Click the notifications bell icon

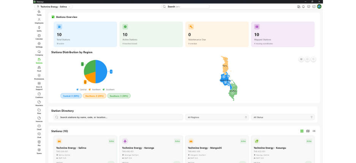pos(304,6)
